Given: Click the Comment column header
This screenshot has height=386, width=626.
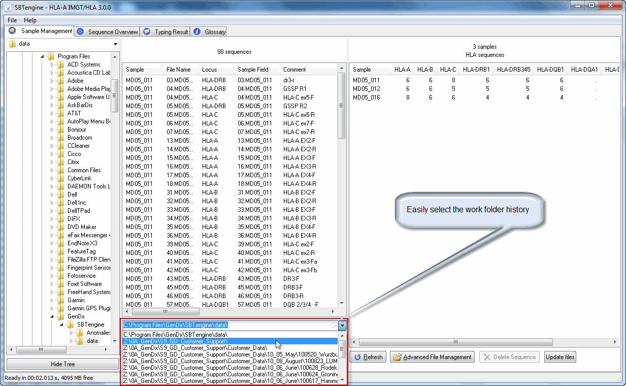Looking at the screenshot, I should click(309, 70).
